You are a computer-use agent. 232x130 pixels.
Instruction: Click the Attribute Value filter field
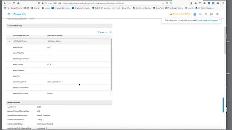[68, 41]
